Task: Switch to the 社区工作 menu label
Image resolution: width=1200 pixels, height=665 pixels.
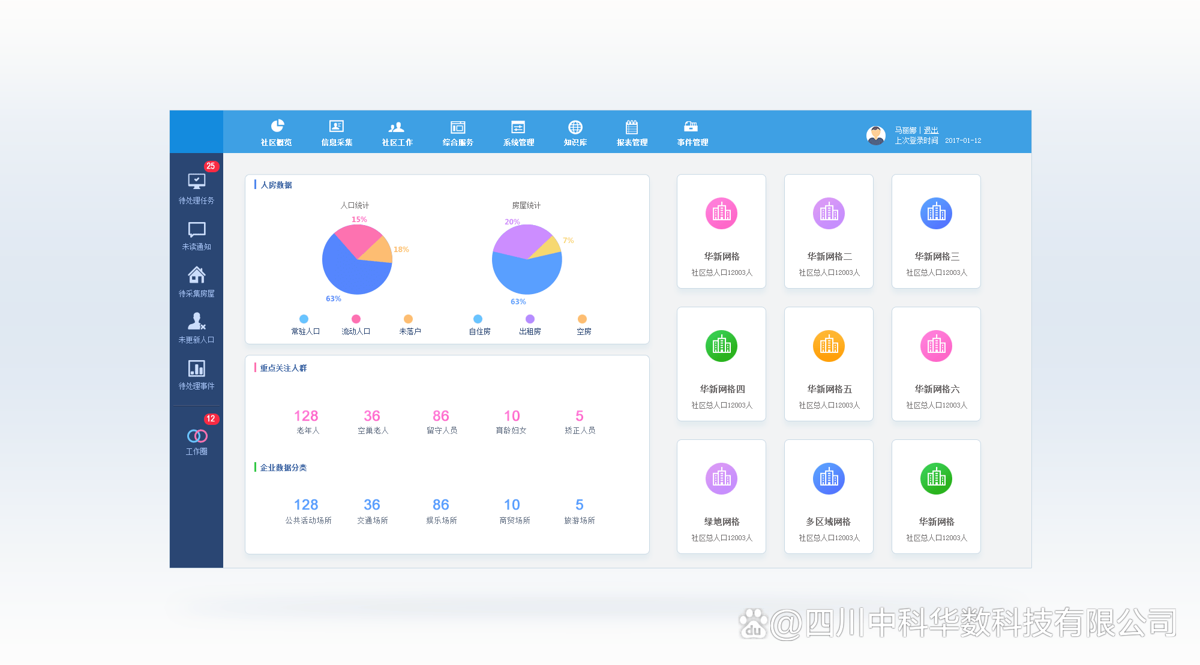Action: (397, 142)
